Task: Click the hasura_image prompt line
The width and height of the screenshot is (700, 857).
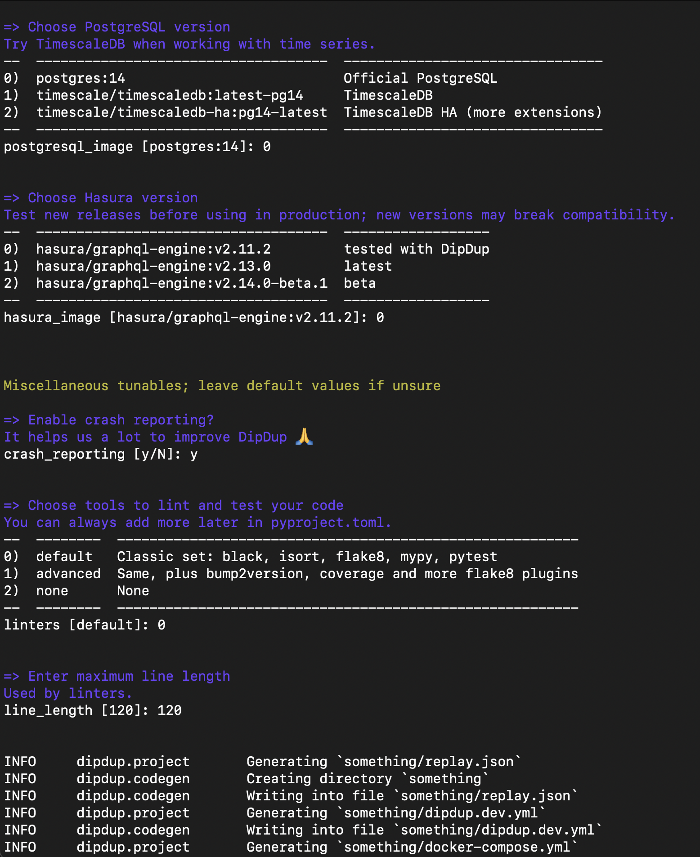Action: point(193,317)
